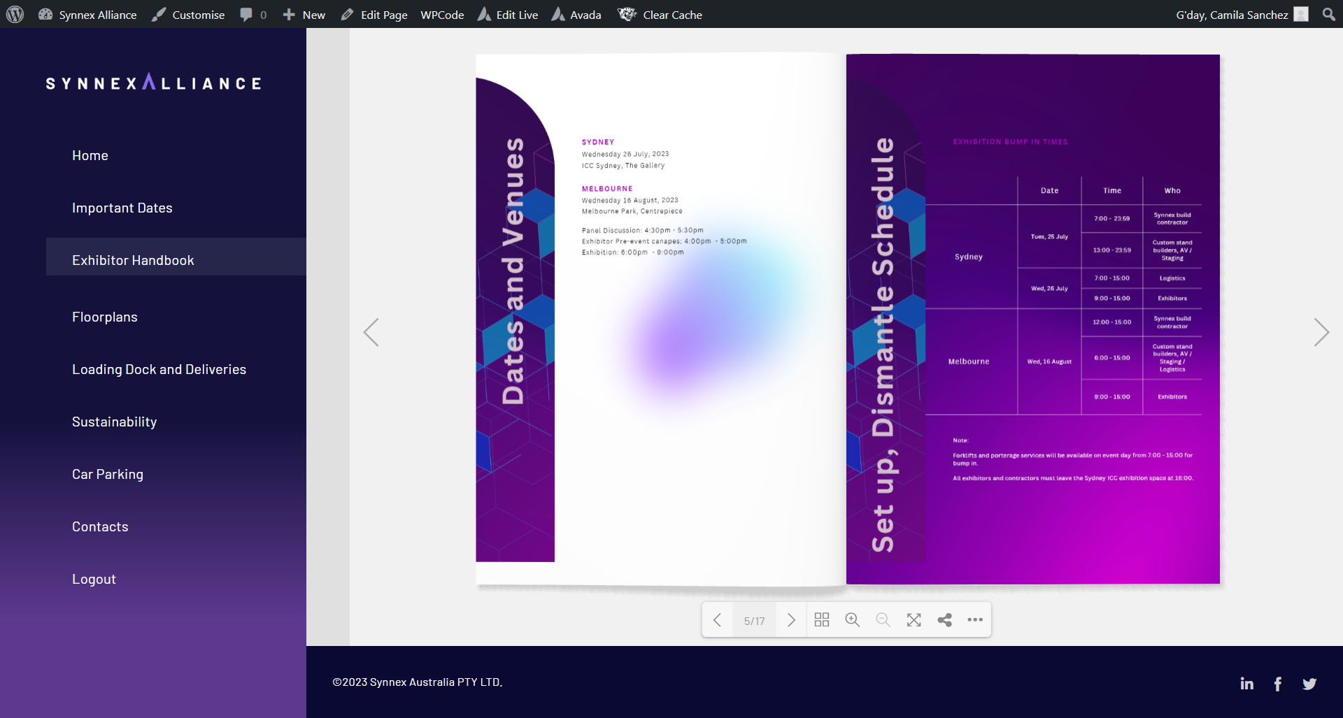This screenshot has height=718, width=1343.
Task: Click the user avatar in admin bar
Action: point(1301,15)
